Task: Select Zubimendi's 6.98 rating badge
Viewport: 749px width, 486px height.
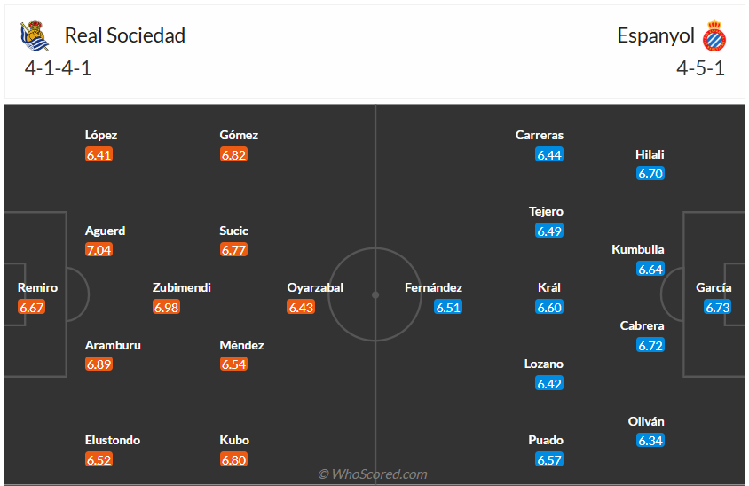Action: click(166, 308)
